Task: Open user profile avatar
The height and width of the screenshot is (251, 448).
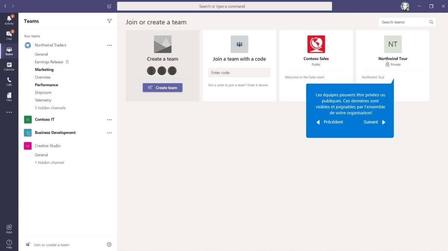Action: tap(405, 6)
